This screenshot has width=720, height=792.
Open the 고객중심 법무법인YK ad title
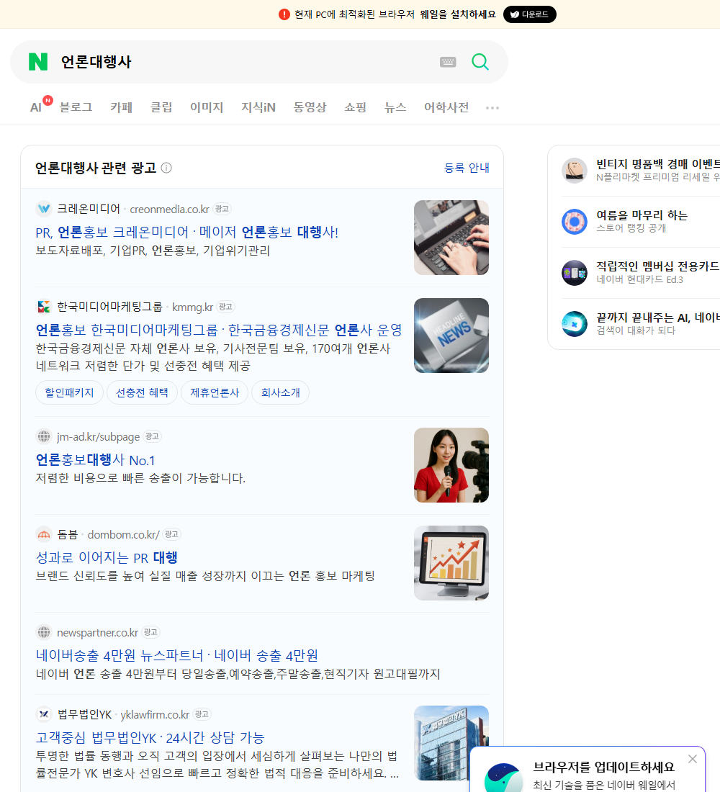click(150, 738)
